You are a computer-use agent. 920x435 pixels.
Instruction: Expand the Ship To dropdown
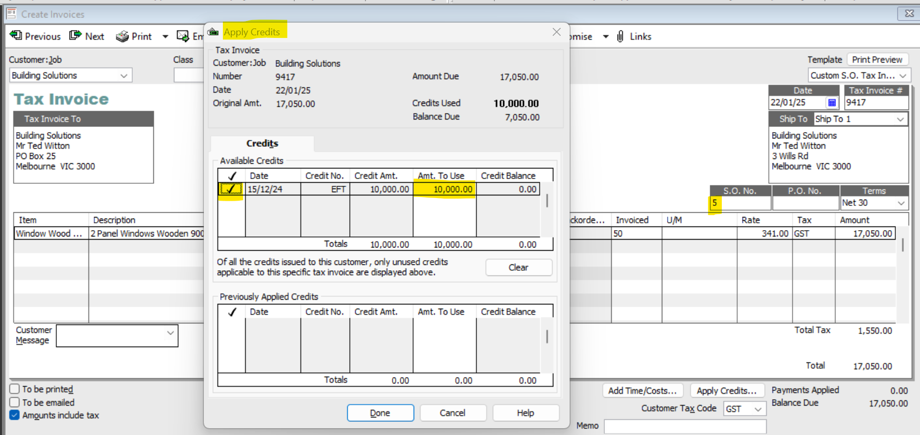coord(901,119)
